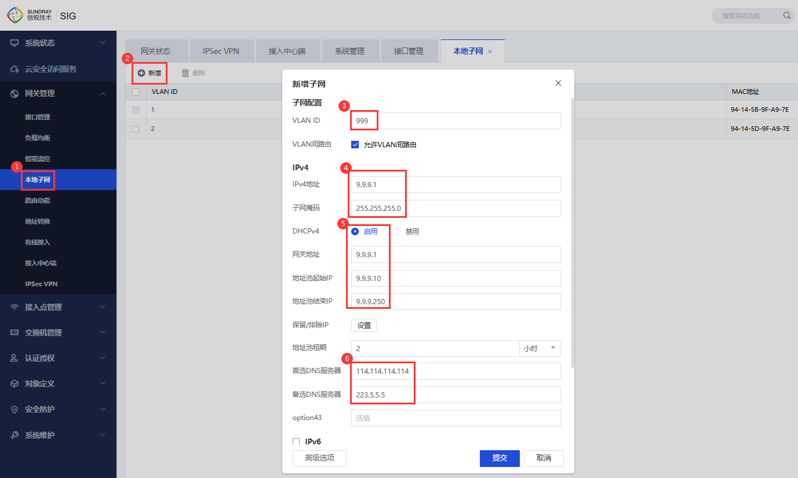Select DHCPv4 禁用 radio button
Image resolution: width=798 pixels, height=478 pixels.
(x=397, y=231)
